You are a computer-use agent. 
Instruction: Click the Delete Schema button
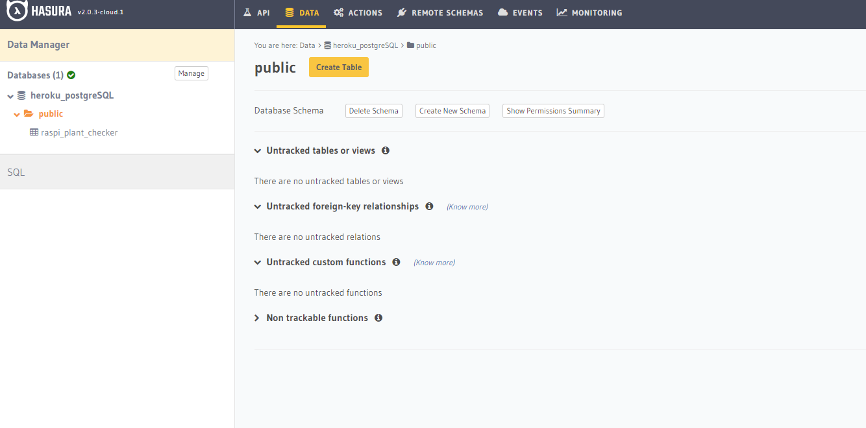point(373,111)
